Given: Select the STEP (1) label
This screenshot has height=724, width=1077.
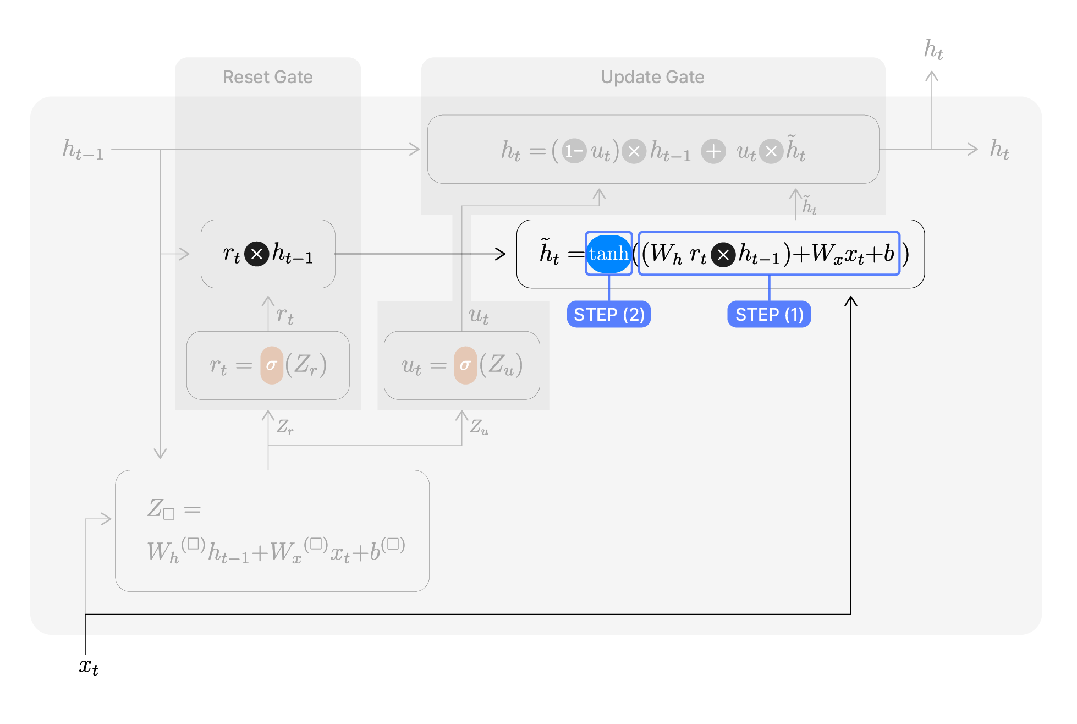Looking at the screenshot, I should [x=769, y=314].
